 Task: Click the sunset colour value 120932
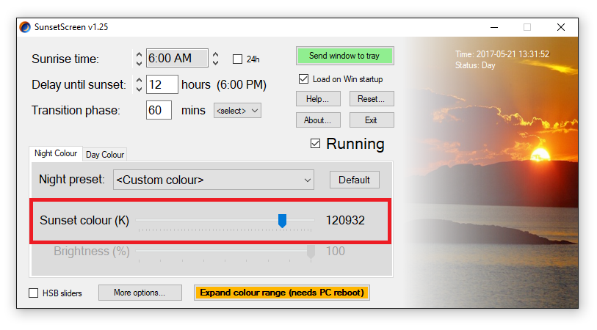pos(345,220)
